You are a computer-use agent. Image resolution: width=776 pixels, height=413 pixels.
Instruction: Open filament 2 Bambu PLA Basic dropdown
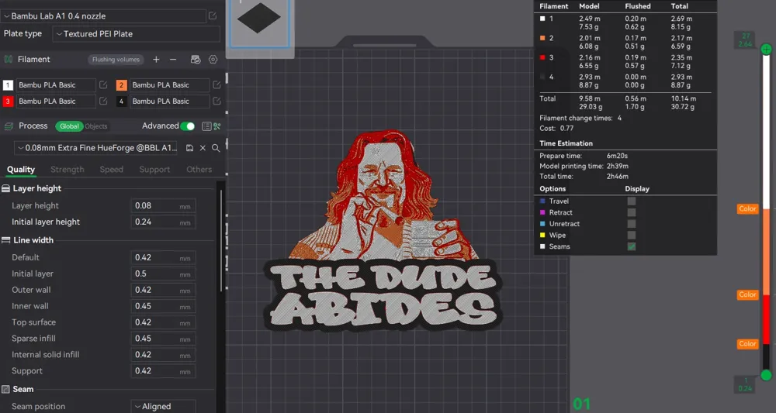point(170,85)
